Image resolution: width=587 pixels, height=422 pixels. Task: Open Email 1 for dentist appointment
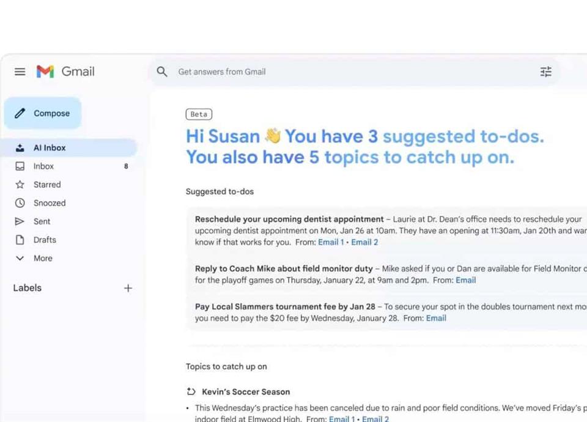331,242
